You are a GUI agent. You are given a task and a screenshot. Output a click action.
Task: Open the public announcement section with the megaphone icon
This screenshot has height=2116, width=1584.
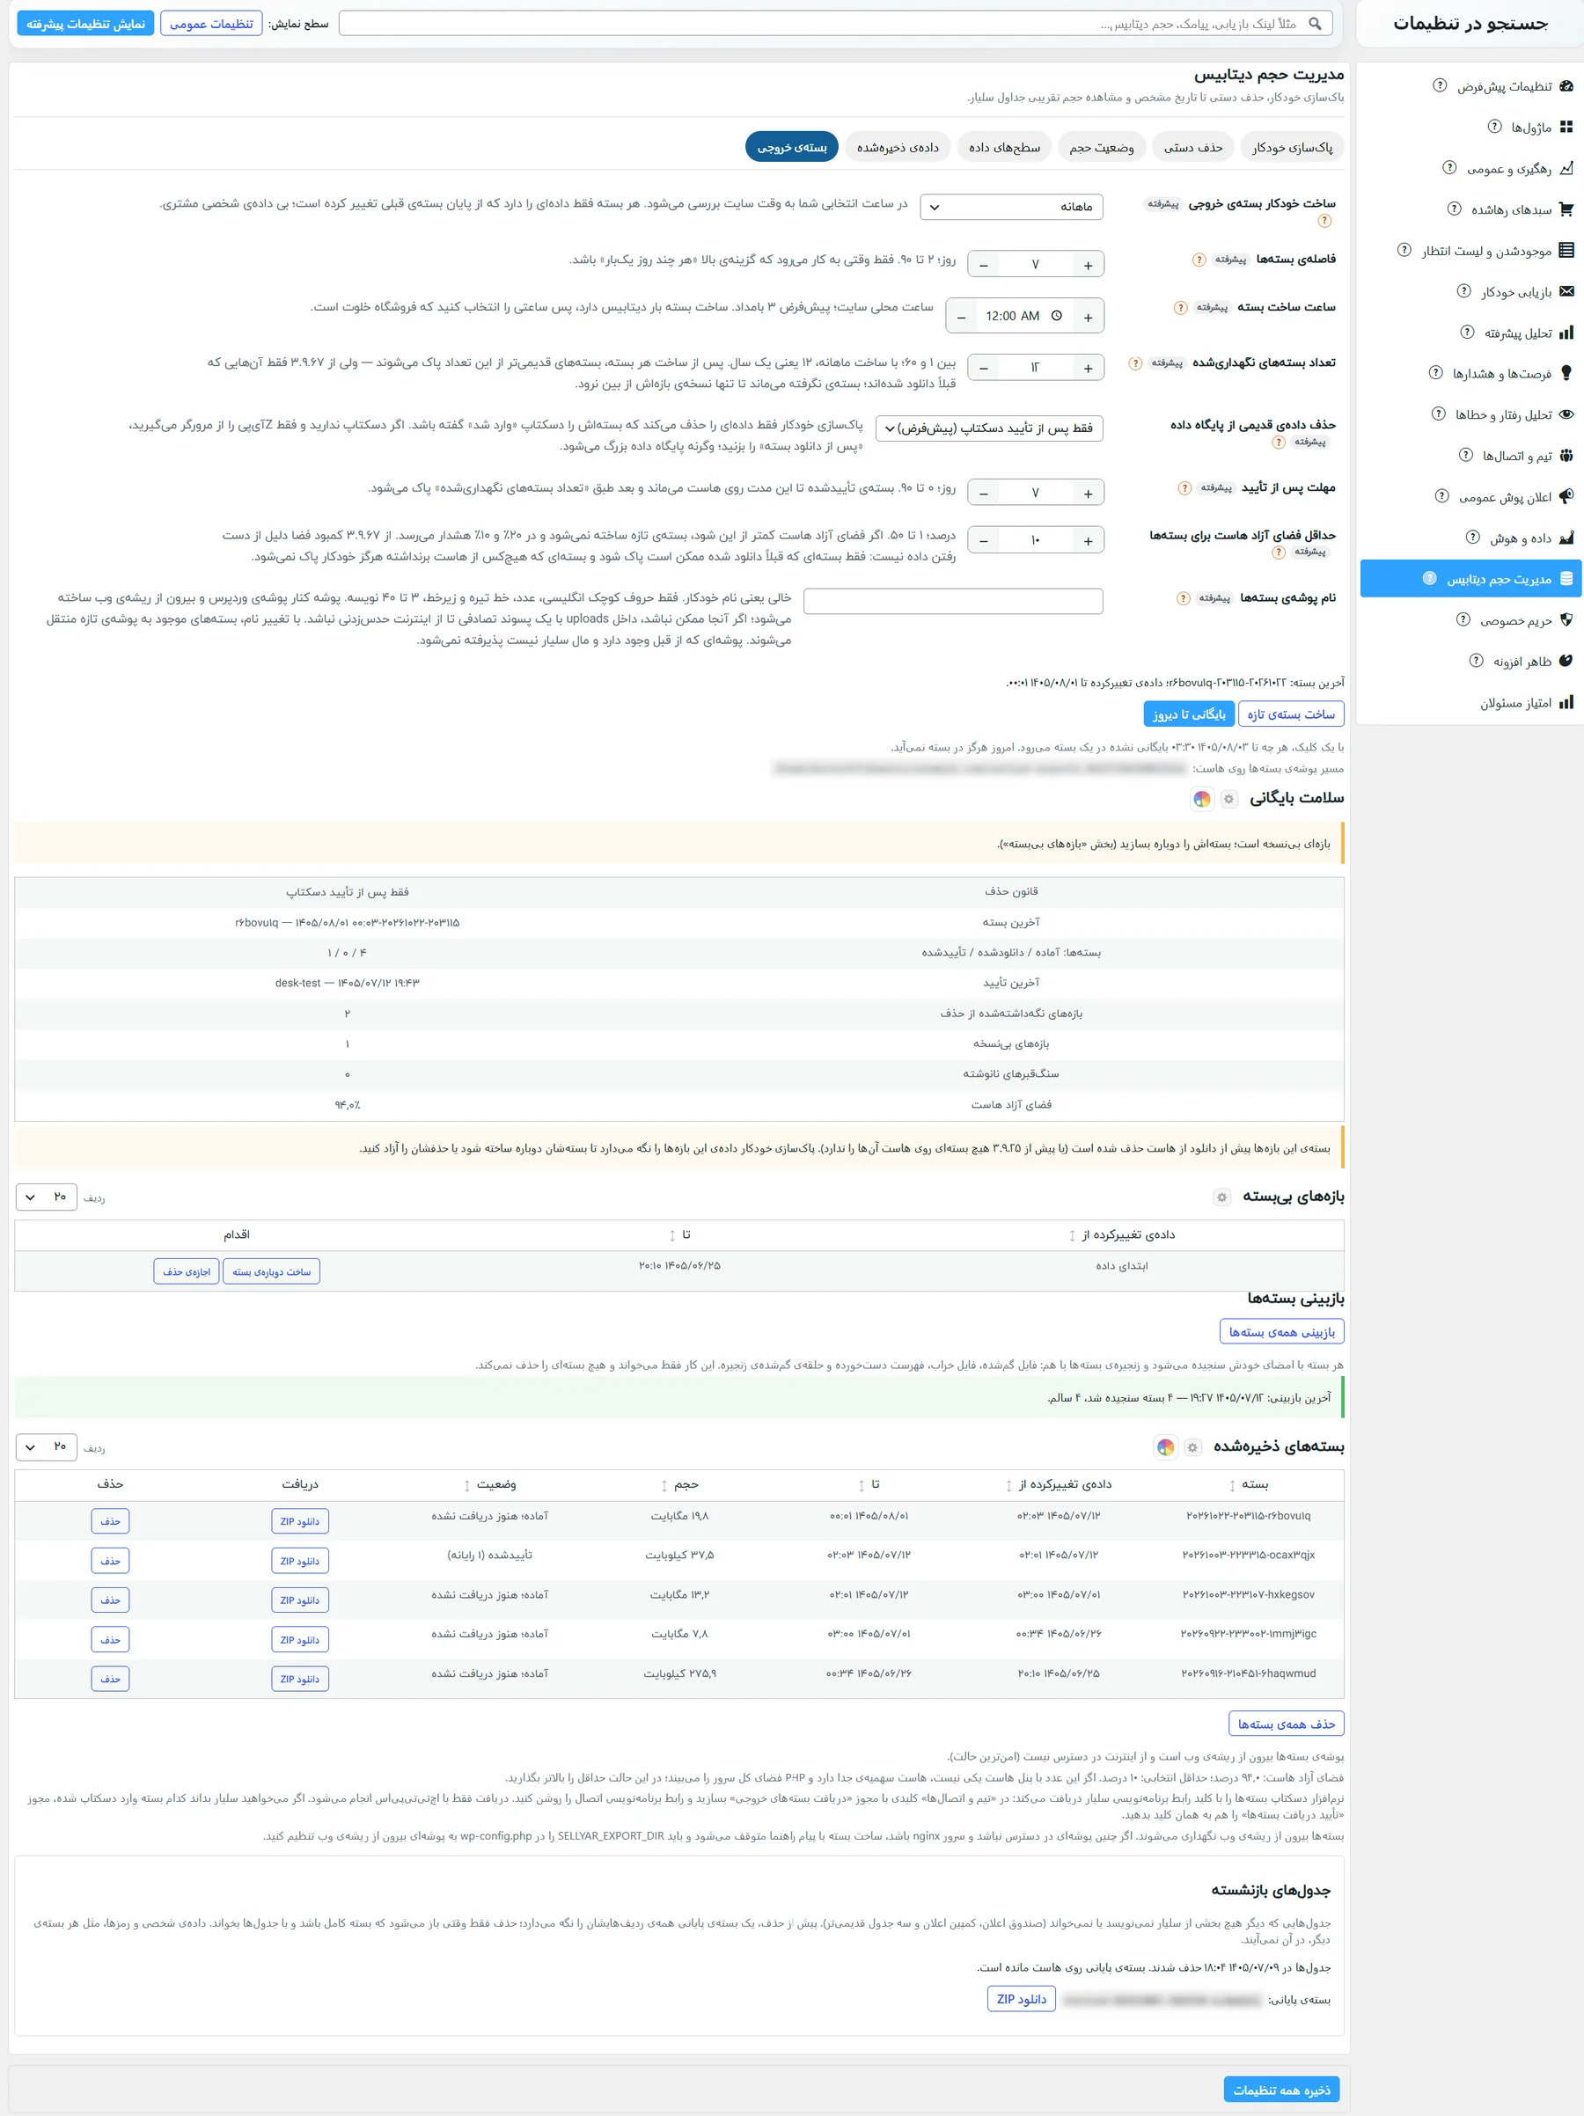tap(1505, 497)
